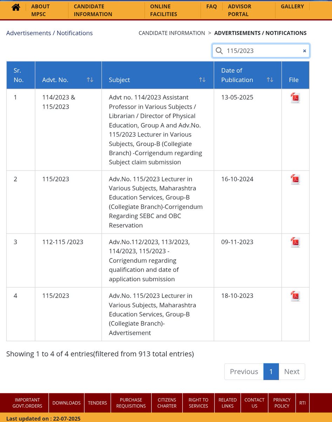Sort by Advt. No. column arrows
This screenshot has height=422, width=332.
tap(90, 80)
